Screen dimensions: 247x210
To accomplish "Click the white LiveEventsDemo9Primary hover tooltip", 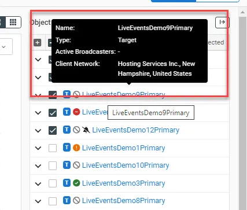I will tap(151, 113).
